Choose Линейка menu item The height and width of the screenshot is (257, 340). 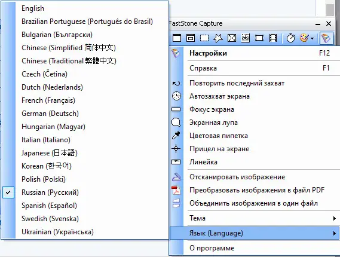tap(255, 162)
